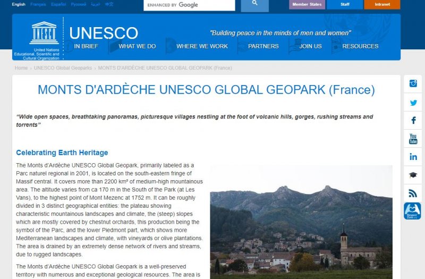
Task: Open UNESCO Facebook page icon
Action: tap(413, 121)
